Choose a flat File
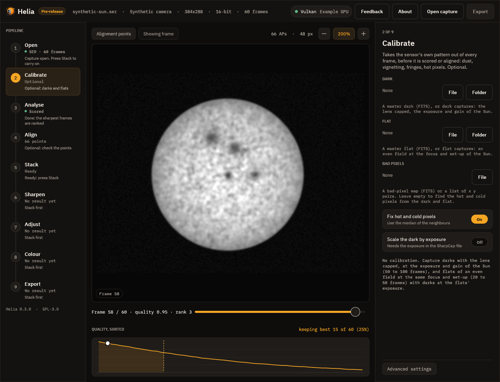The width and height of the screenshot is (500, 382). tap(452, 135)
